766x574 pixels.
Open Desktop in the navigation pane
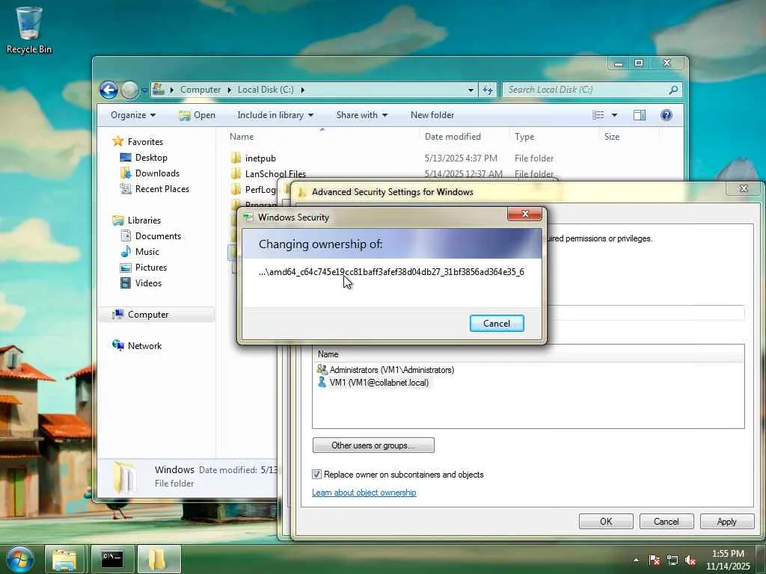(151, 158)
